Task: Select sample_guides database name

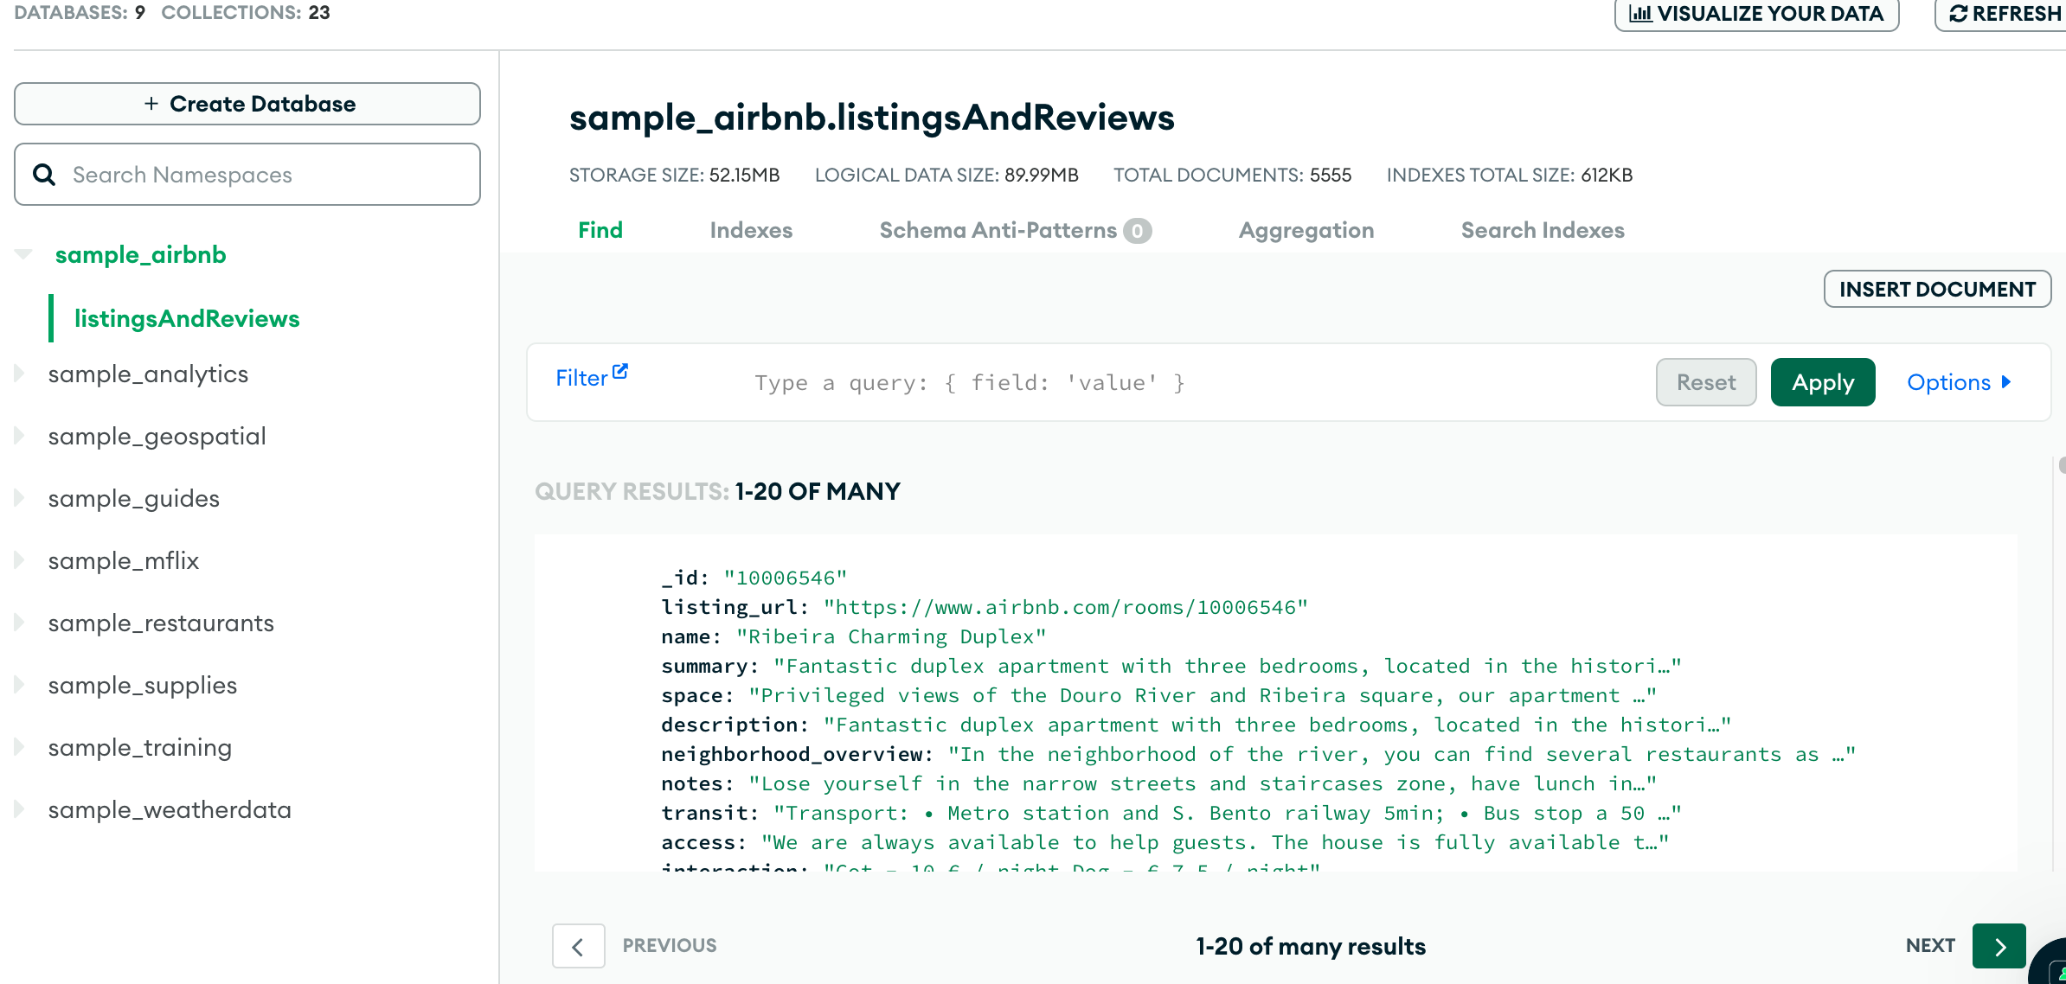Action: tap(134, 498)
